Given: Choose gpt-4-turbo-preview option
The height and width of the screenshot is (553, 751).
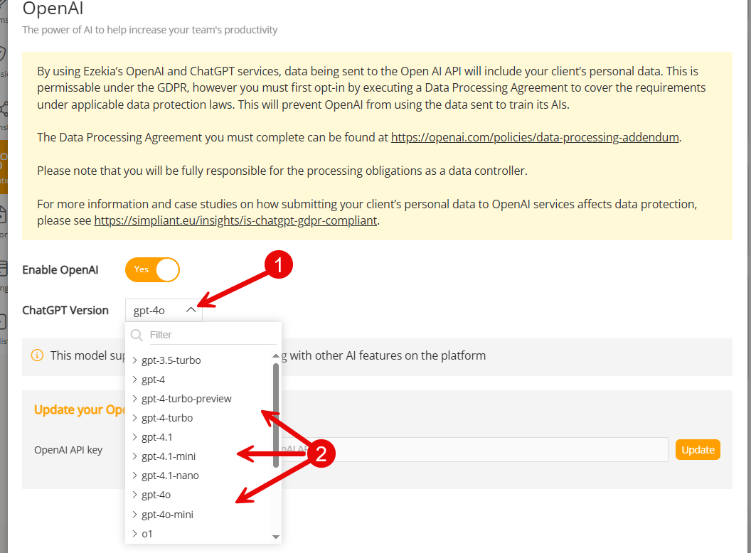Looking at the screenshot, I should pos(186,399).
